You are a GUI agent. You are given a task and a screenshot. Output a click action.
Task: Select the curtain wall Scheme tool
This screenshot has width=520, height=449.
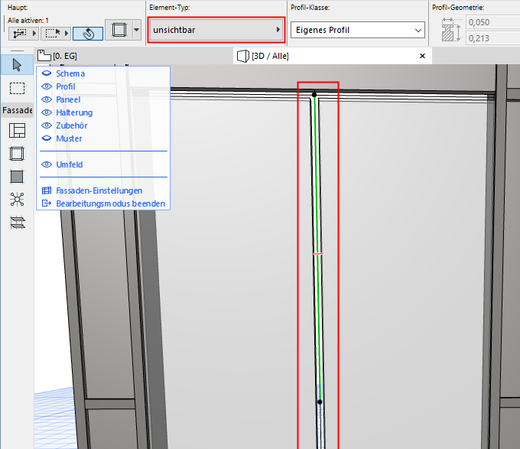(x=17, y=130)
